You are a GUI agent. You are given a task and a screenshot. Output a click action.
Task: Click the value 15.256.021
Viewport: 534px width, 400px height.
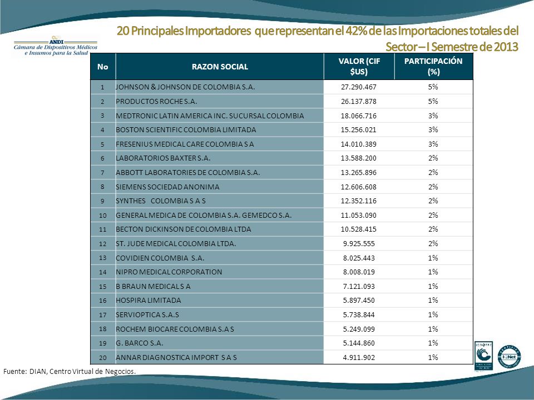(359, 130)
